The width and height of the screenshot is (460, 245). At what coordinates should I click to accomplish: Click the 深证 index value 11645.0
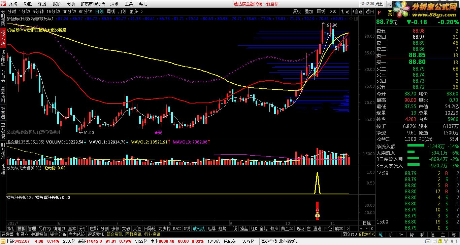coord(94,241)
